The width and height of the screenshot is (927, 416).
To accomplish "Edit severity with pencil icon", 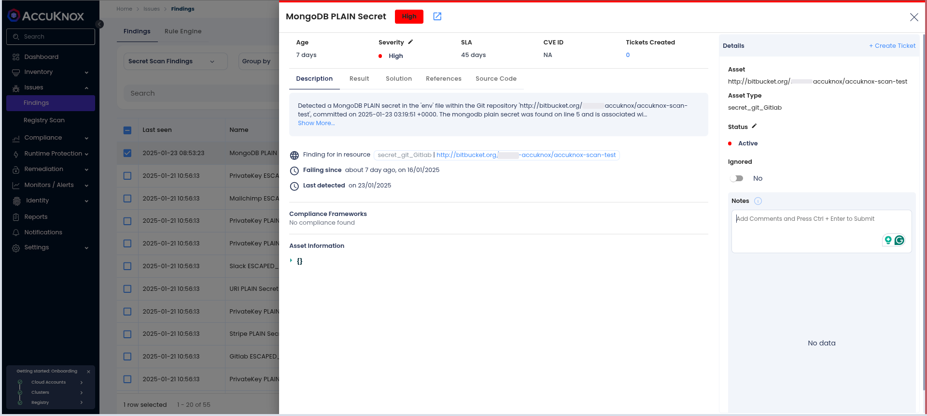I will [410, 42].
